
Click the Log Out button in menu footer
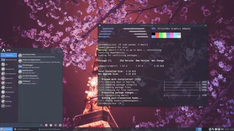[x=60, y=125]
